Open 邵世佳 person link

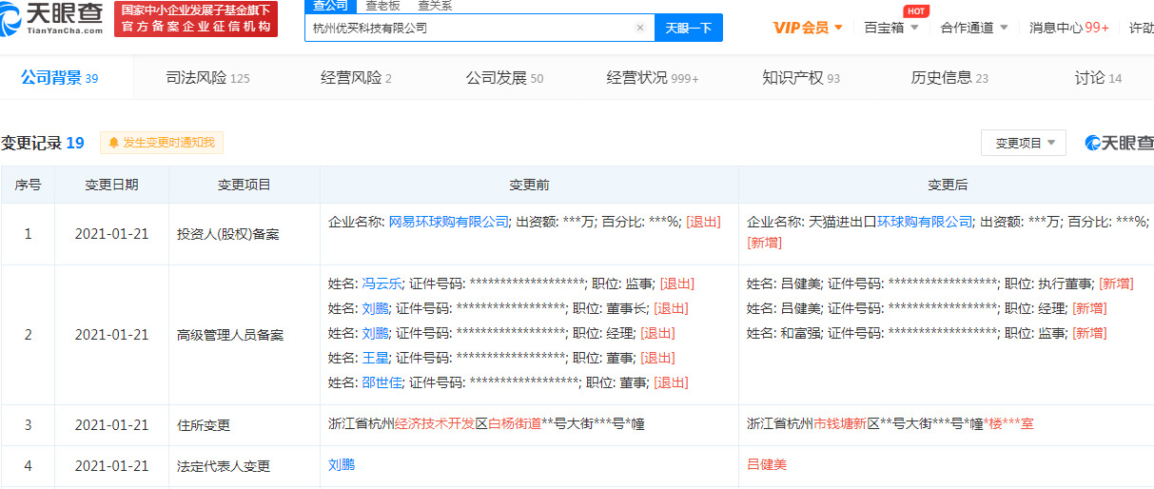click(381, 382)
